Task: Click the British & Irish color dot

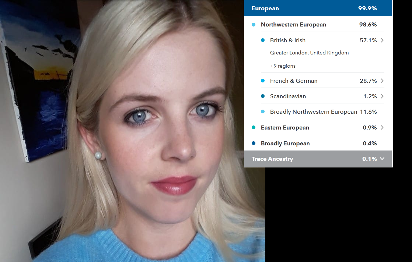Action: click(x=263, y=40)
